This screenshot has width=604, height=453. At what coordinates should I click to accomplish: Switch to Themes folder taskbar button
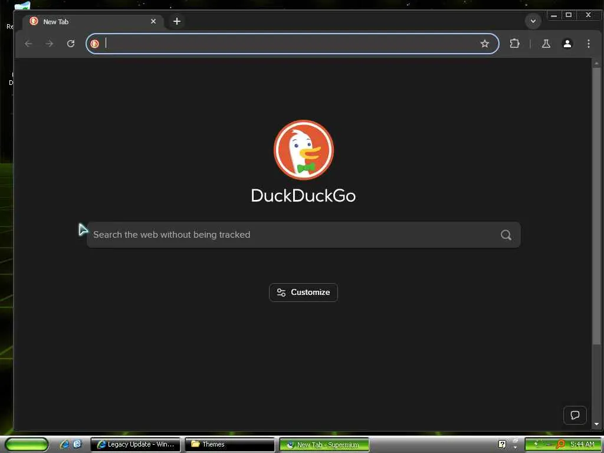point(230,444)
